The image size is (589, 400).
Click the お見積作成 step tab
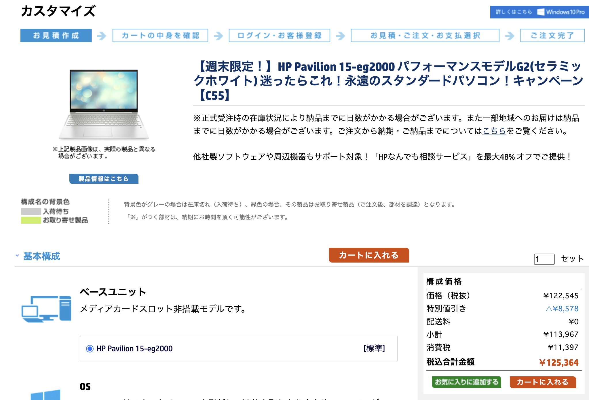[x=56, y=35]
